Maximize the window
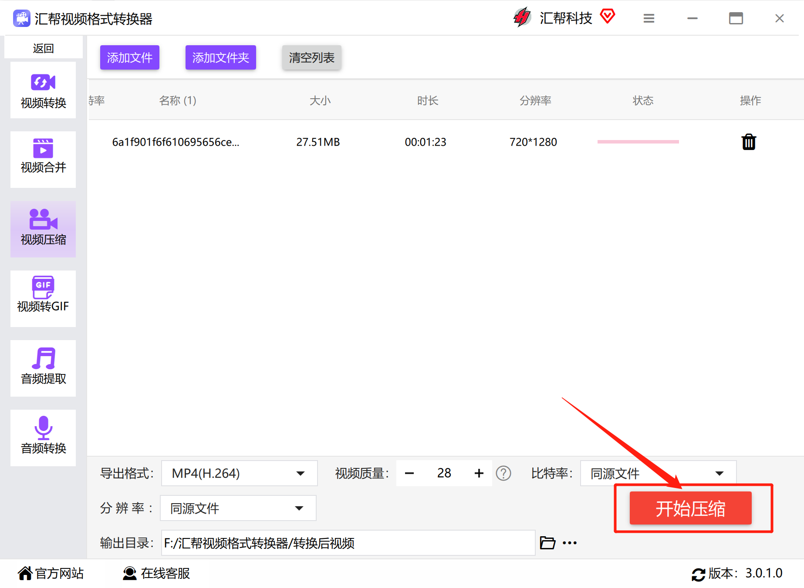Screen dimensions: 804x588 736,18
